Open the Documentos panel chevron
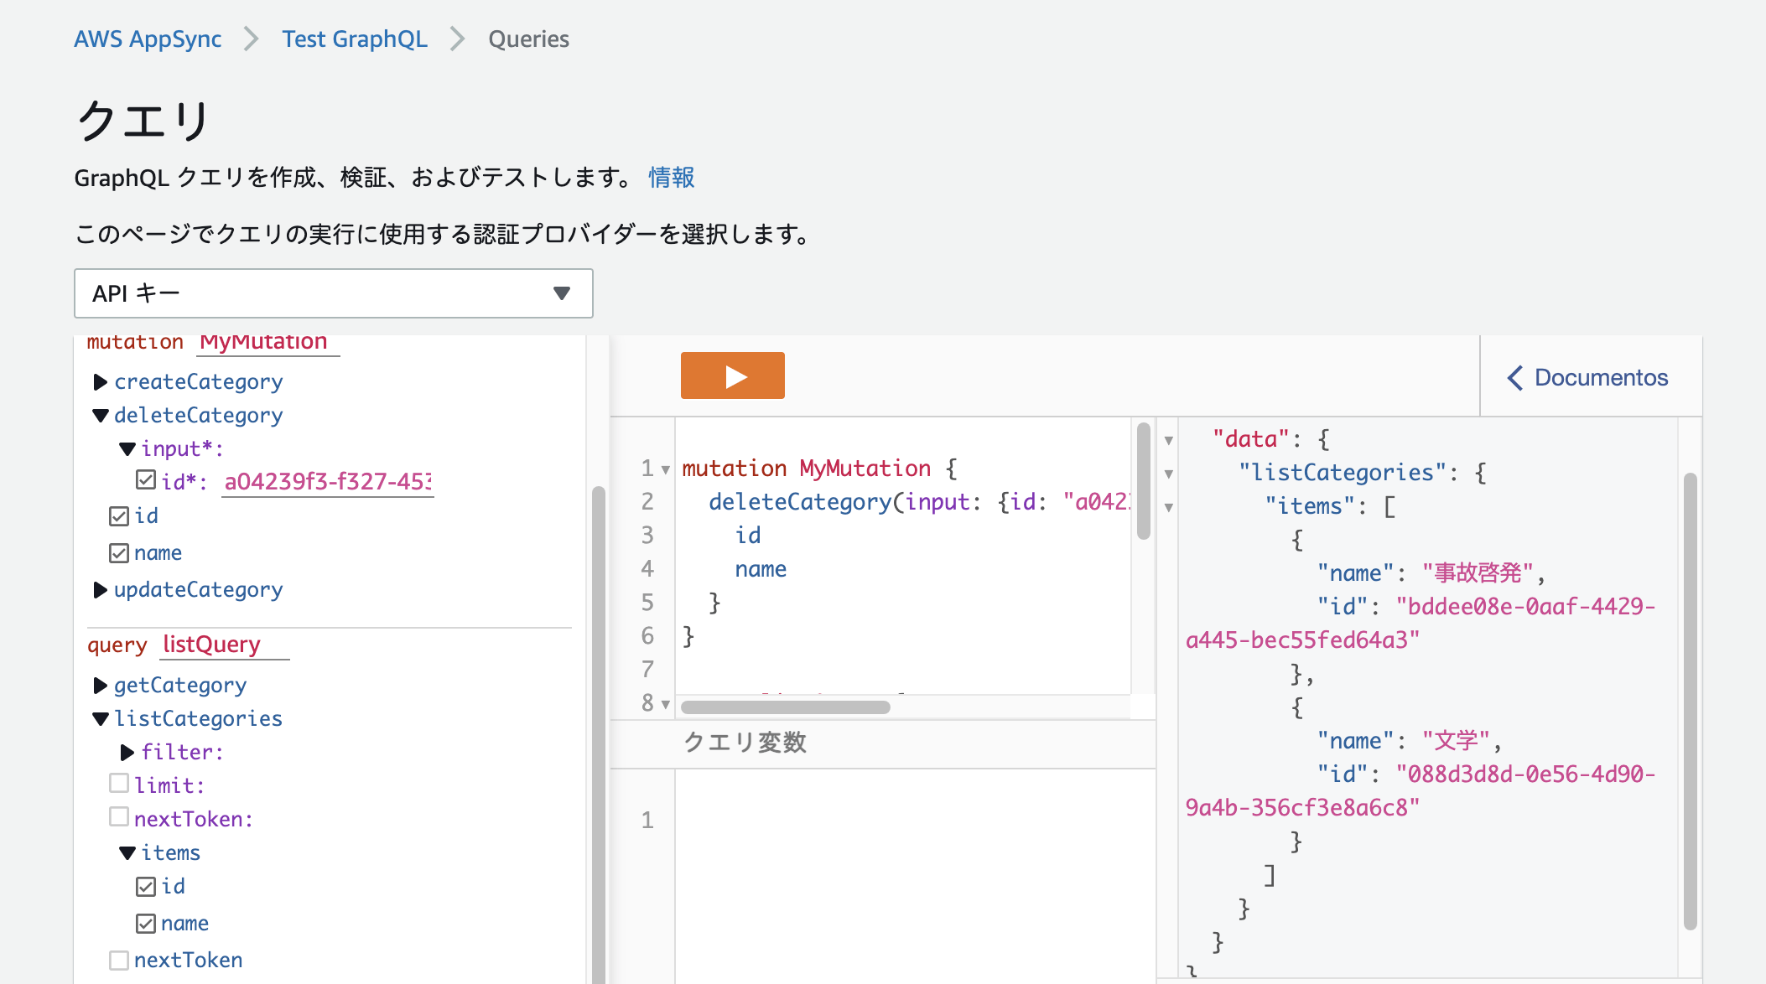Viewport: 1766px width, 984px height. click(x=1515, y=378)
